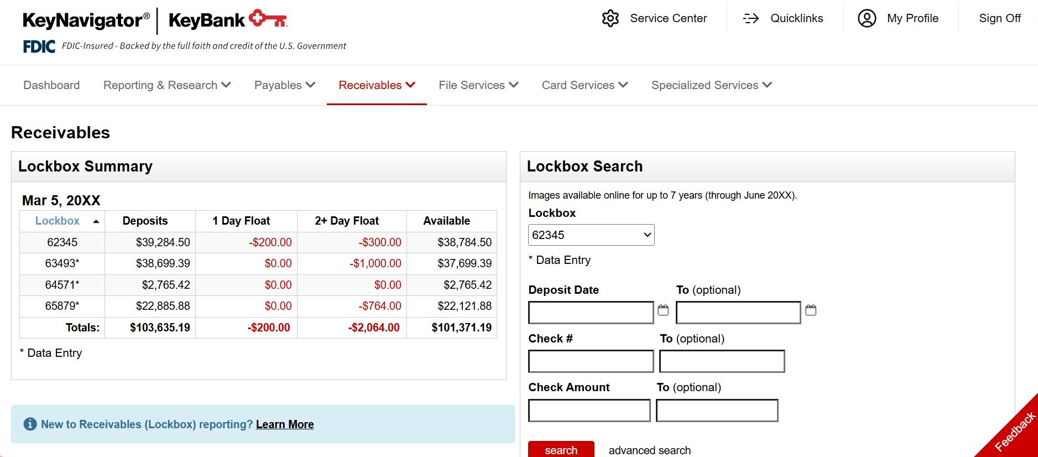Image resolution: width=1038 pixels, height=457 pixels.
Task: Open the advanced search link
Action: pyautogui.click(x=649, y=450)
